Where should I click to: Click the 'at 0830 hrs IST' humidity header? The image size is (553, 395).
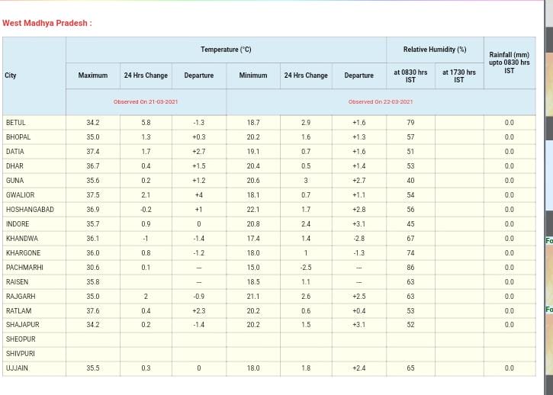(410, 75)
